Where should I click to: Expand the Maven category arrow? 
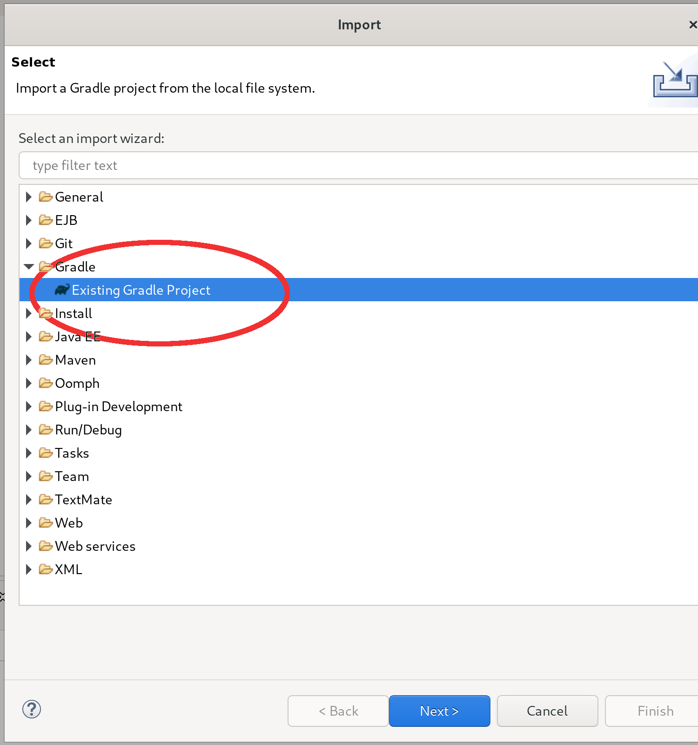tap(28, 360)
